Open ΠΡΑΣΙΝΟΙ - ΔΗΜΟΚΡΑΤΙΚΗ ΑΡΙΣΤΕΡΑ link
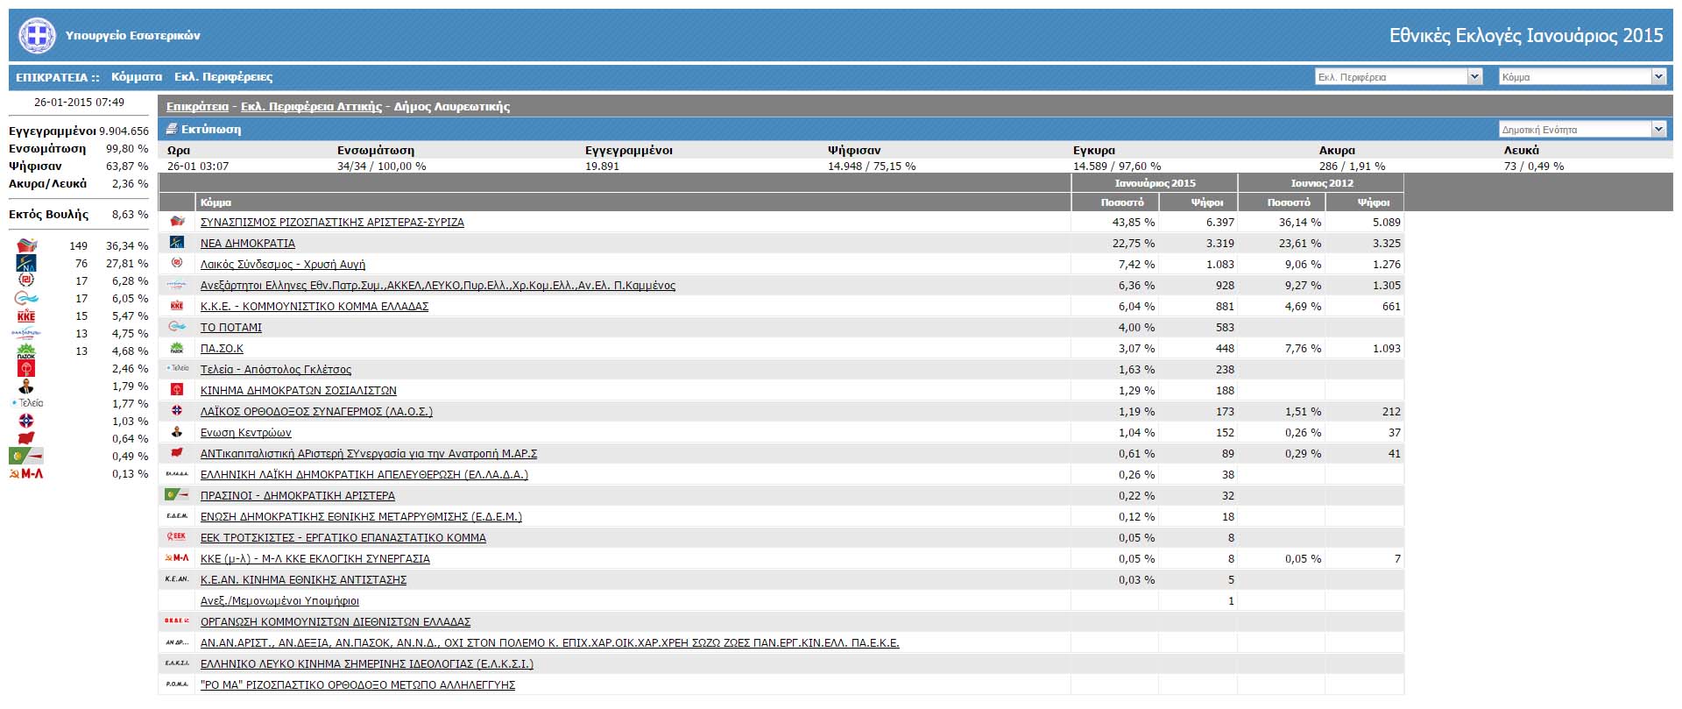The height and width of the screenshot is (709, 1682). click(298, 496)
